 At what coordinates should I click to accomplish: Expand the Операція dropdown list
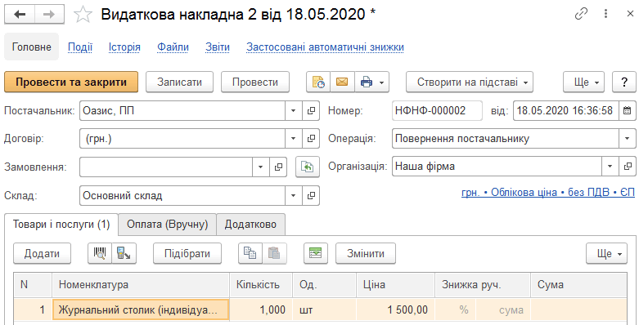(628, 139)
